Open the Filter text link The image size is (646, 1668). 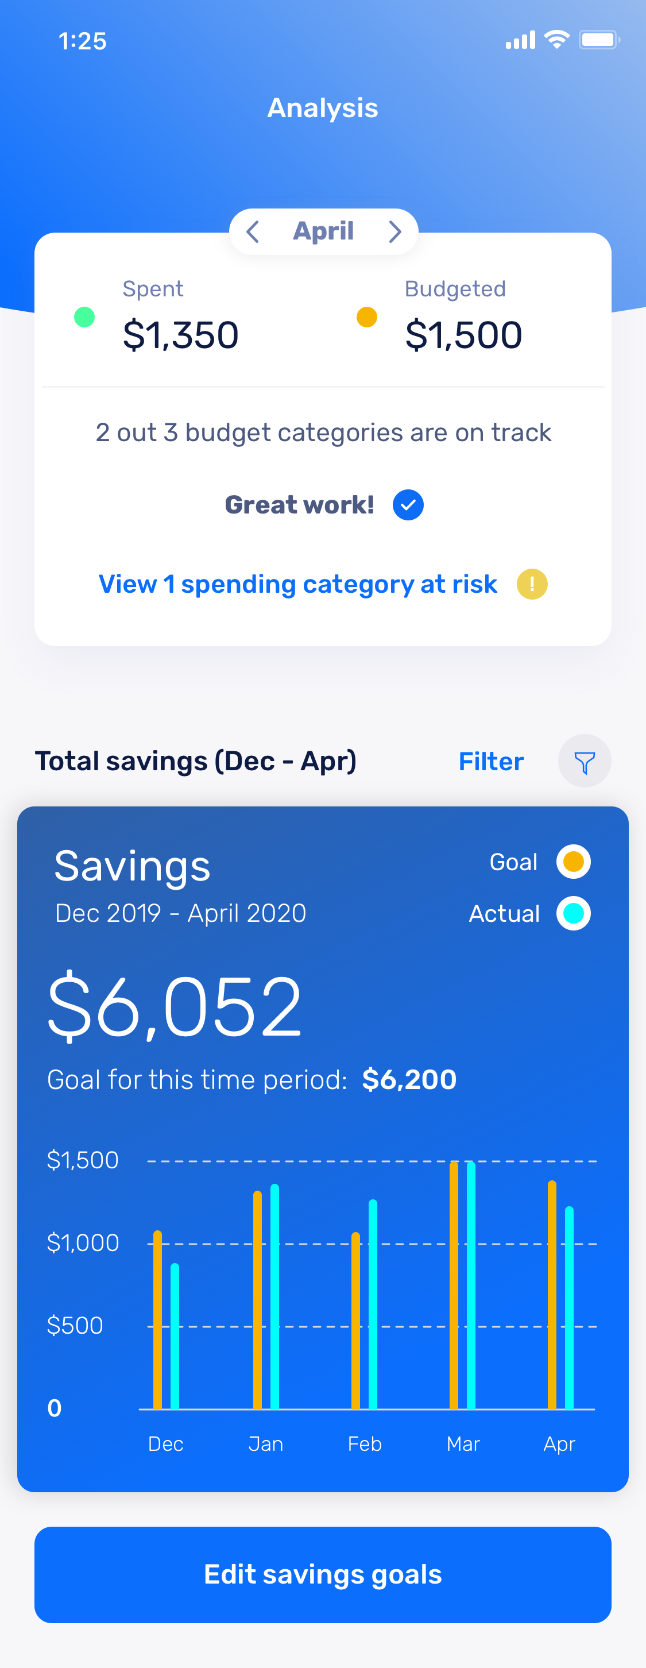point(490,762)
